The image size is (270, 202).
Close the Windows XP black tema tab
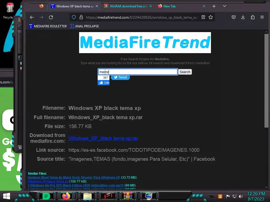(97, 6)
